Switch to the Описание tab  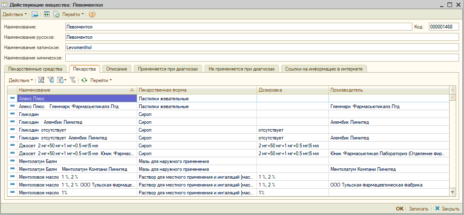click(x=117, y=69)
